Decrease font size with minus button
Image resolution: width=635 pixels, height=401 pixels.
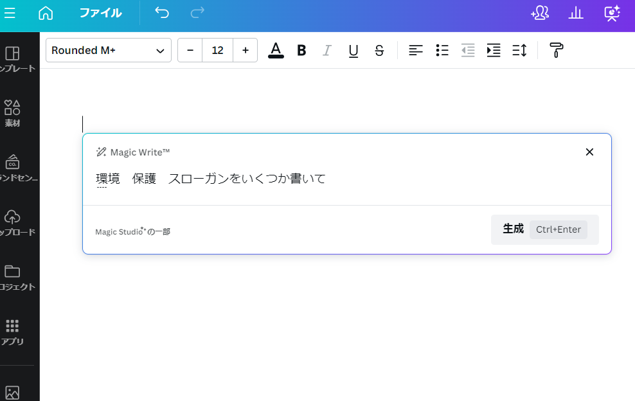190,50
